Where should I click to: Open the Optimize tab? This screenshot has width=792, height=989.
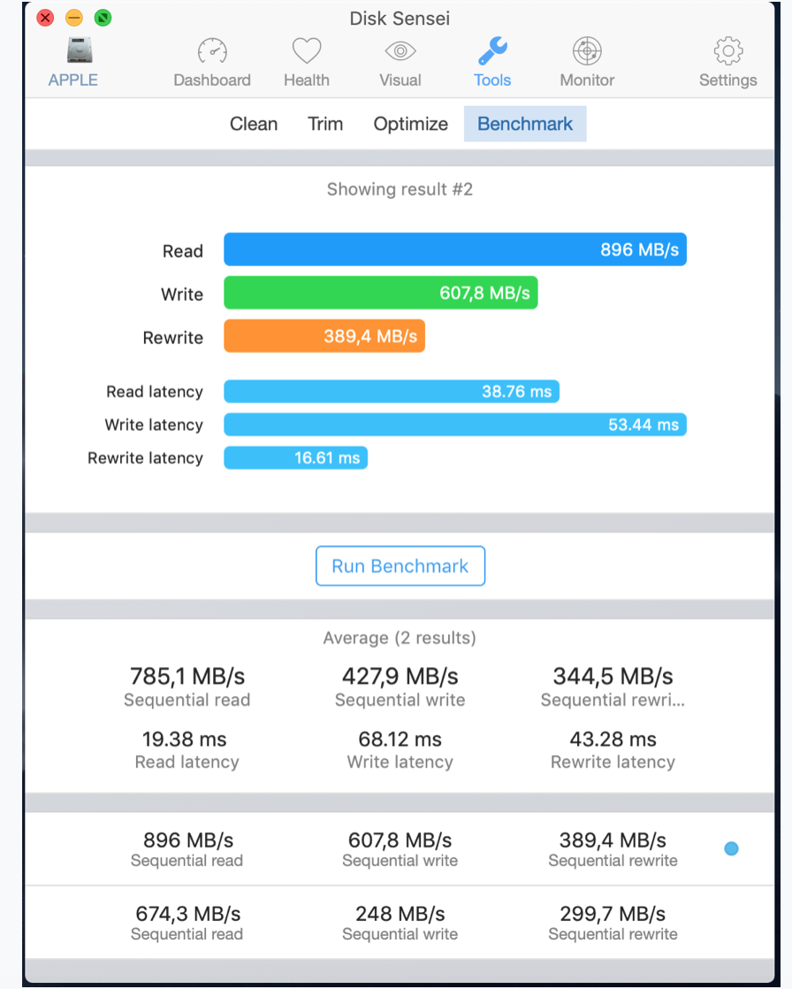(x=411, y=124)
